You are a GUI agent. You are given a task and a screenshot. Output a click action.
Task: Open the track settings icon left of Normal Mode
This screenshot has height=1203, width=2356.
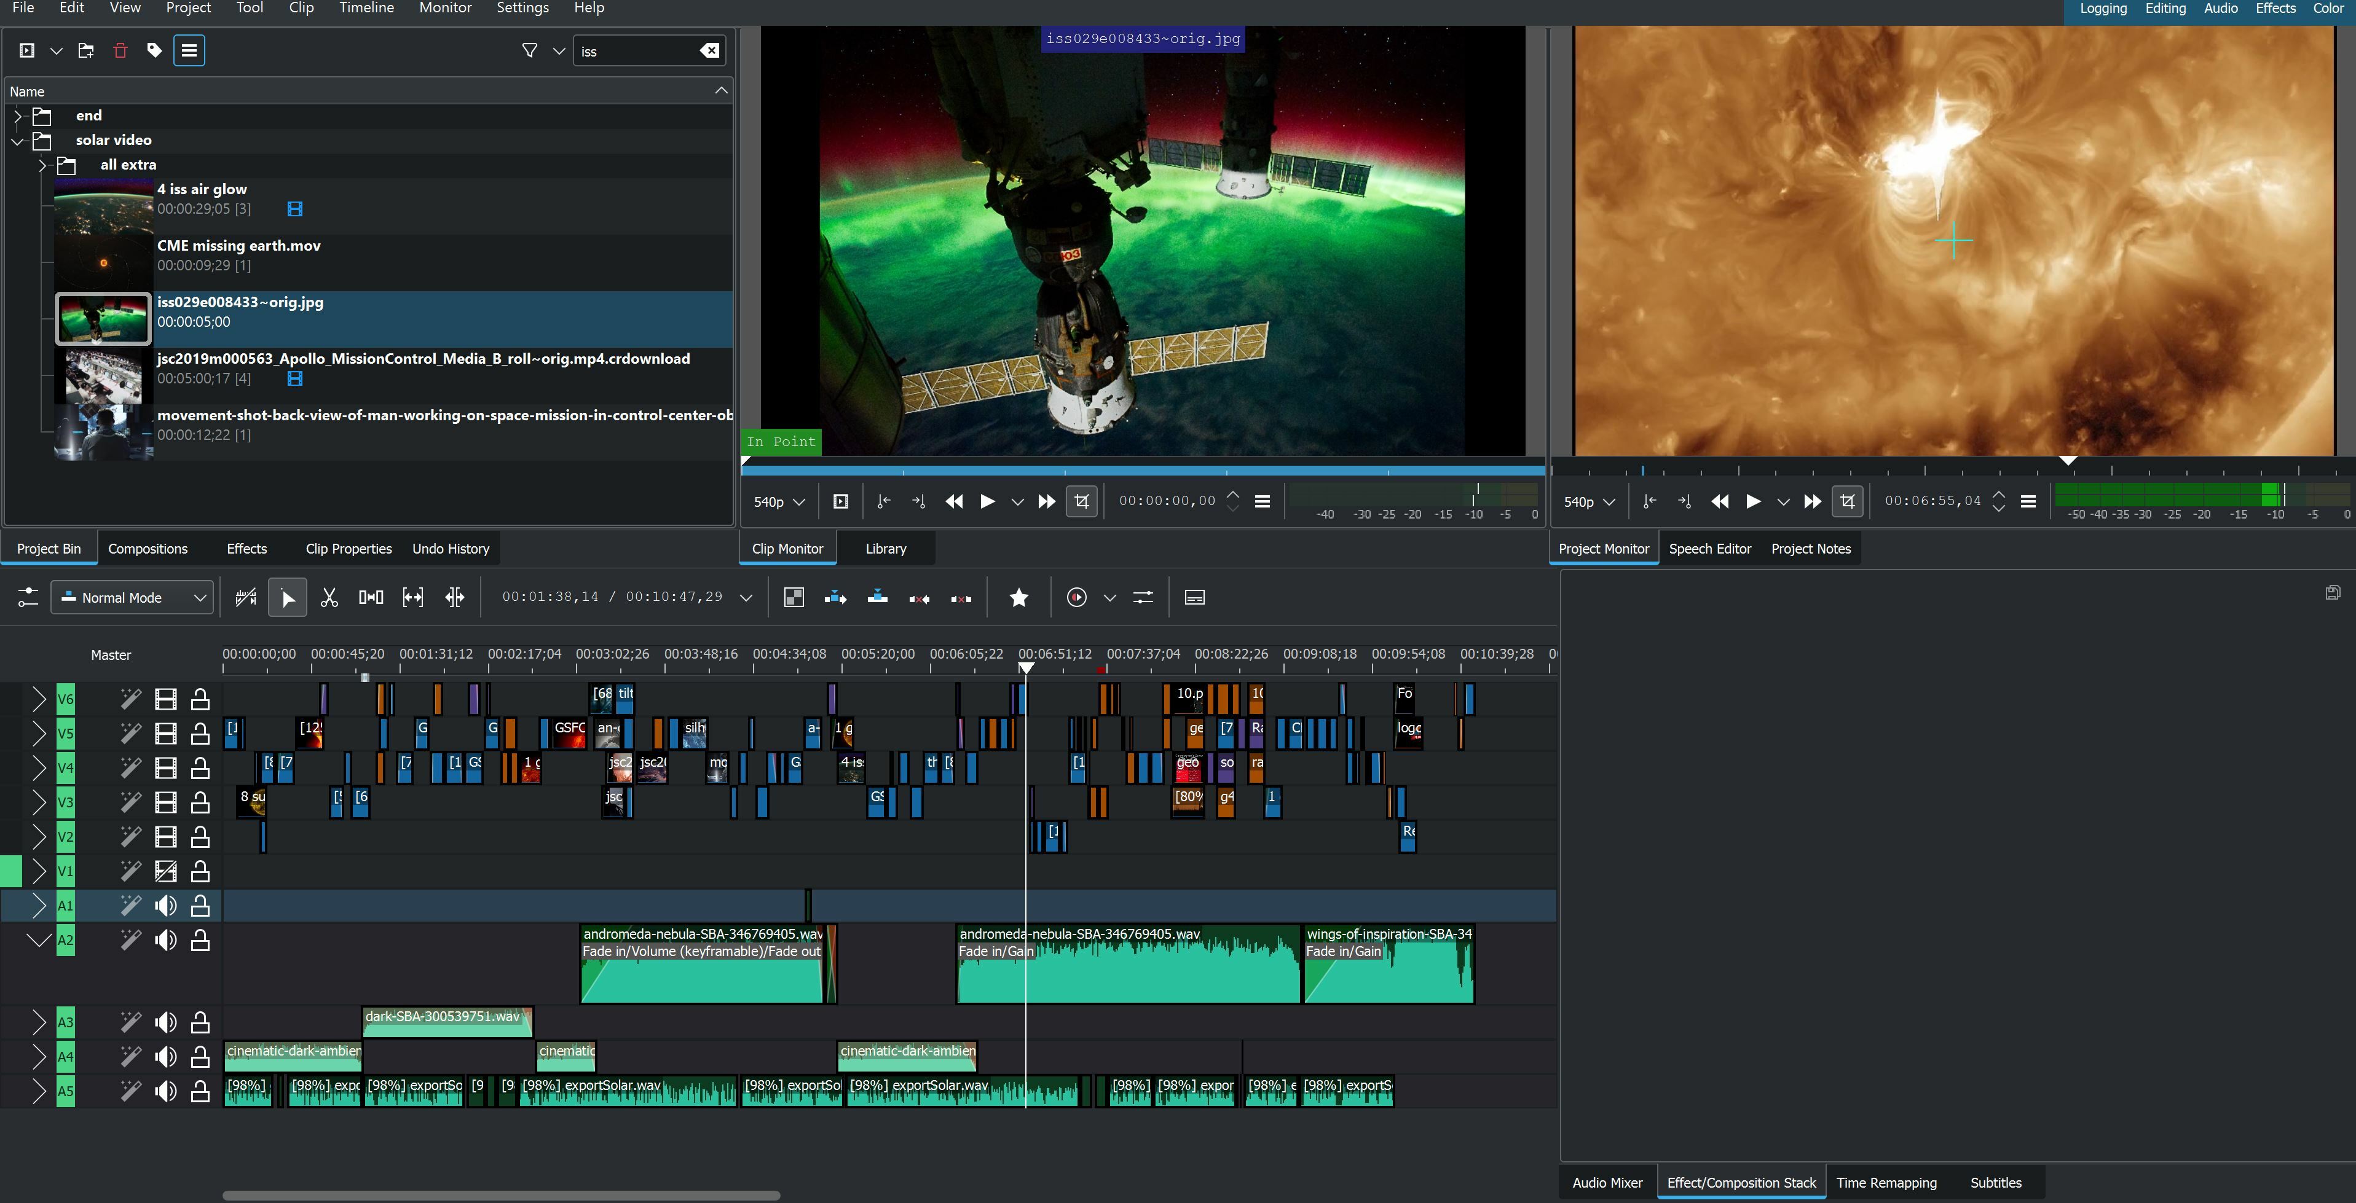(x=28, y=598)
